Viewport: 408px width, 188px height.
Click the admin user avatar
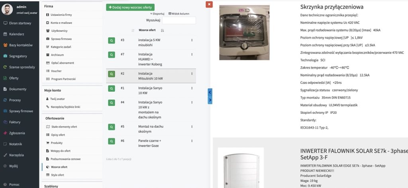(x=7, y=10)
